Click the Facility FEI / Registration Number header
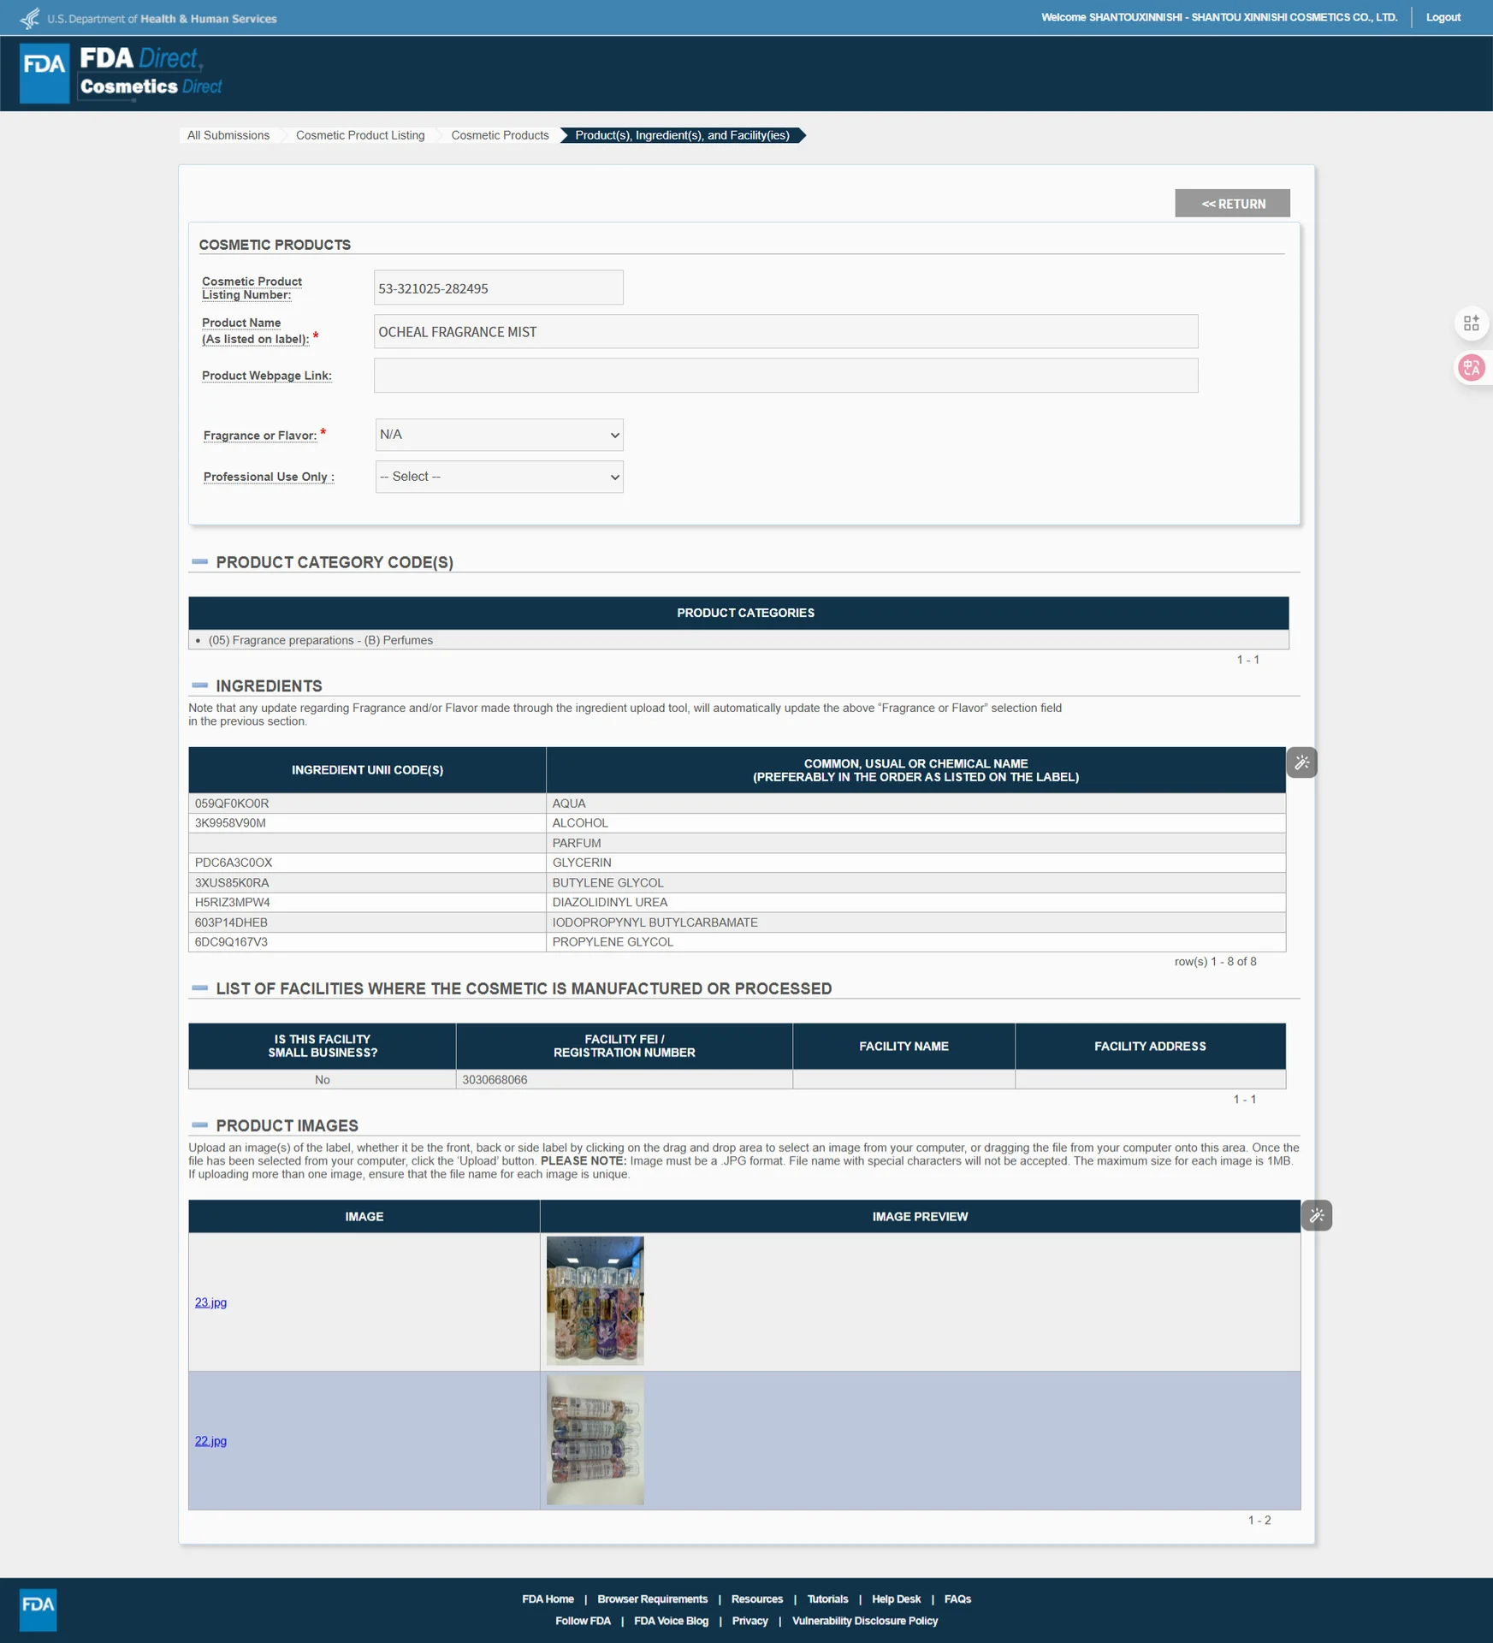1493x1643 pixels. [624, 1046]
